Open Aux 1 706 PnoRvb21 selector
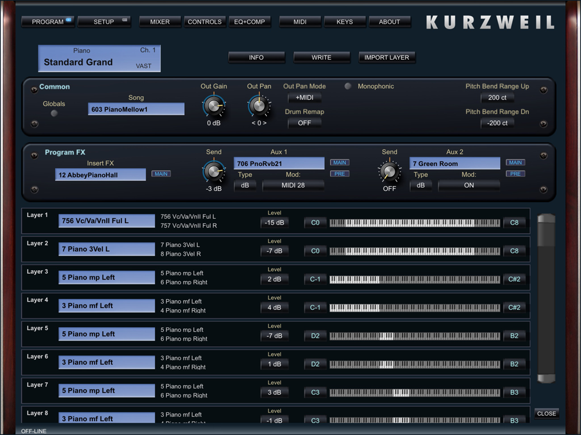This screenshot has height=435, width=581. click(279, 164)
